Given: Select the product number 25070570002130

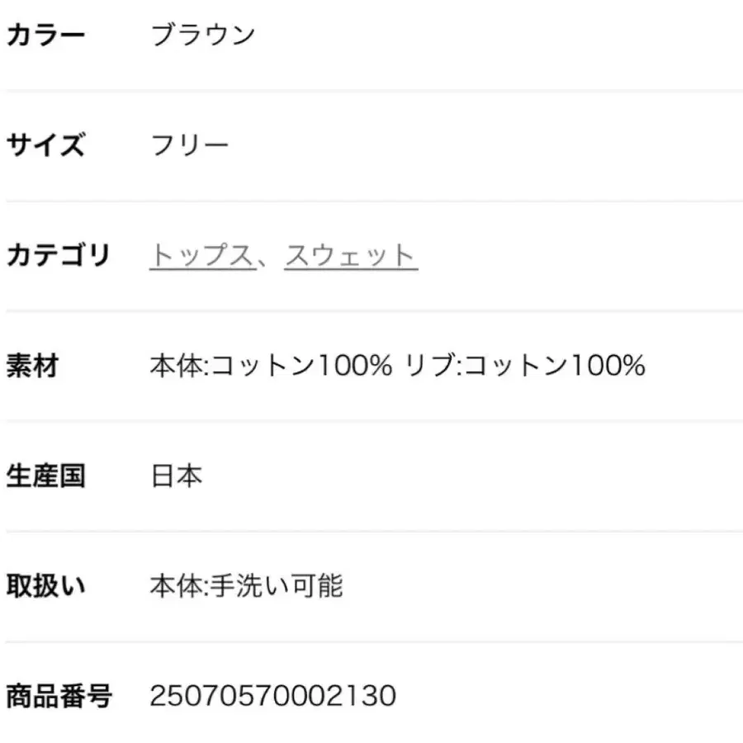Looking at the screenshot, I should (x=272, y=696).
